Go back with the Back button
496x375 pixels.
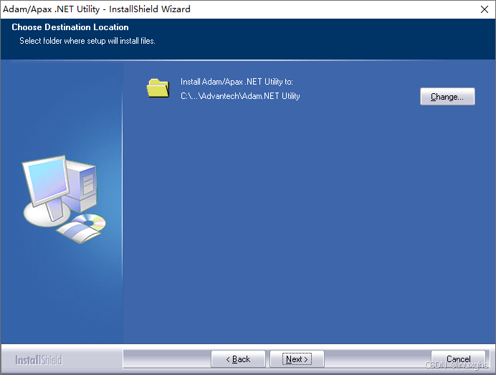238,359
